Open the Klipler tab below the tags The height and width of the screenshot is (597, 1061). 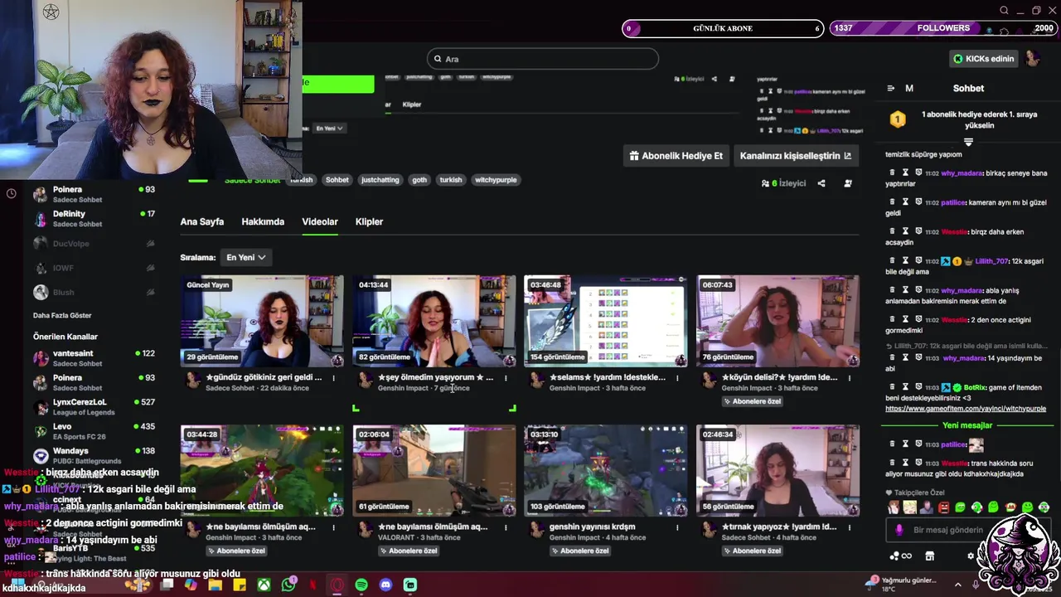click(369, 221)
